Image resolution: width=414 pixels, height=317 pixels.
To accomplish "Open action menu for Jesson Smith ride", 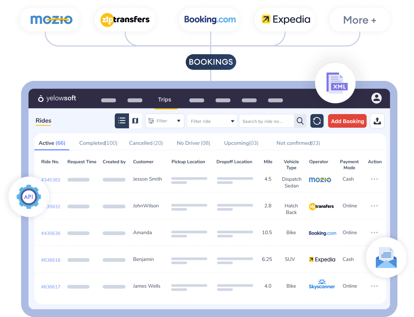I will (374, 179).
